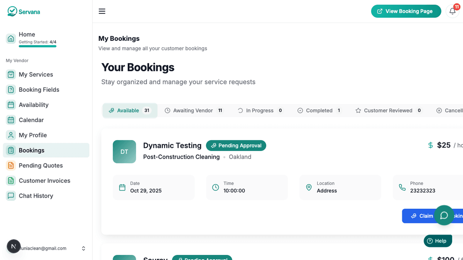Screen dimensions: 463x260
Task: Click the Pending Approval badge on Dynamic Testing
Action: point(236,146)
